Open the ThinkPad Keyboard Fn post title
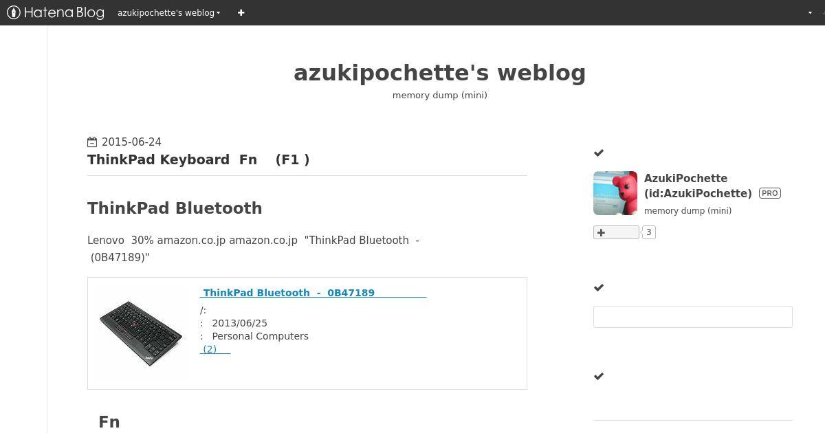 [199, 159]
